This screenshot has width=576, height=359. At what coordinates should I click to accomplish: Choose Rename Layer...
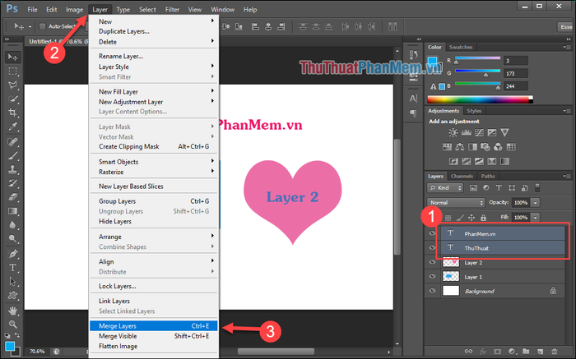pyautogui.click(x=154, y=56)
